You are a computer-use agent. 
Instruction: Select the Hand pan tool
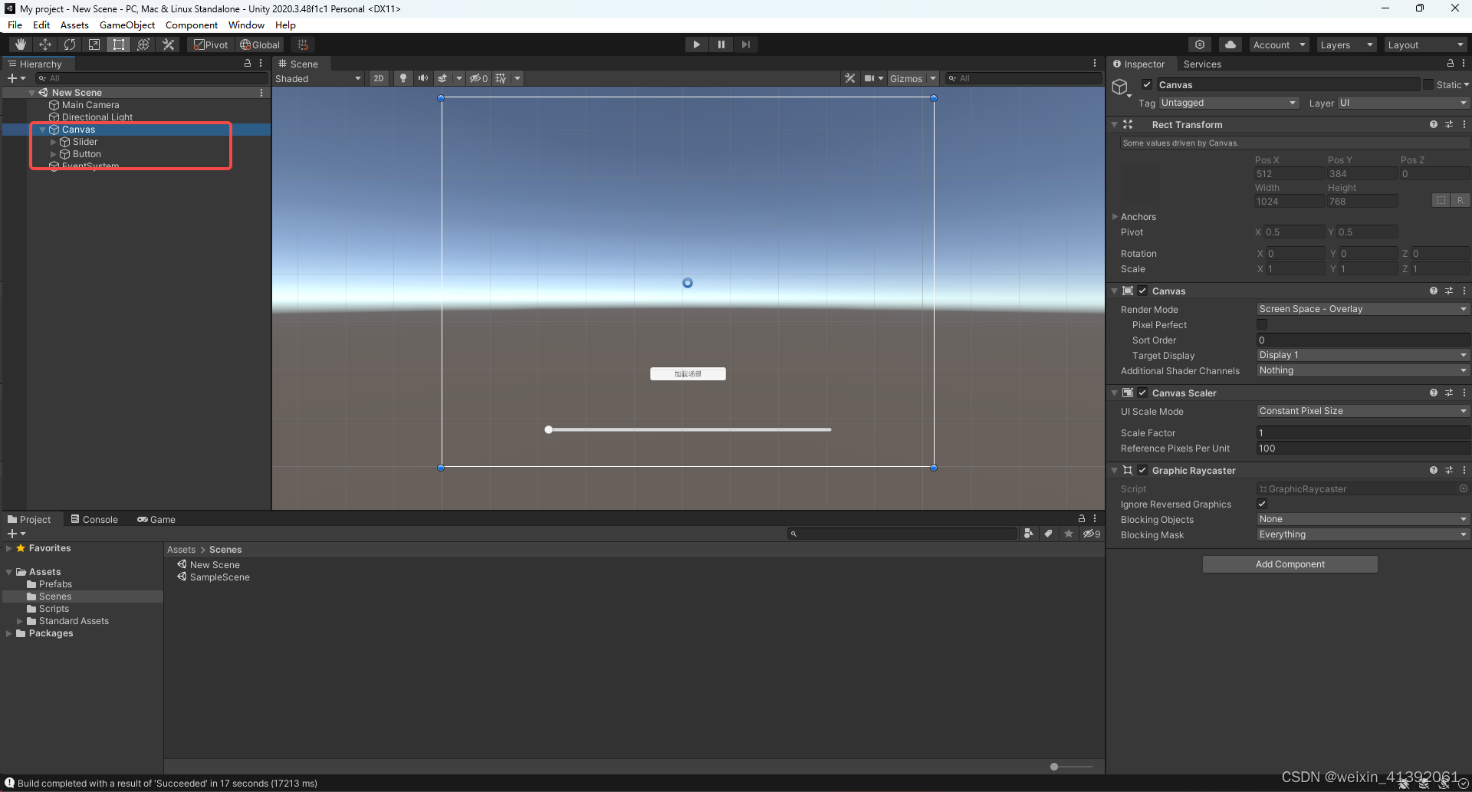tap(21, 44)
